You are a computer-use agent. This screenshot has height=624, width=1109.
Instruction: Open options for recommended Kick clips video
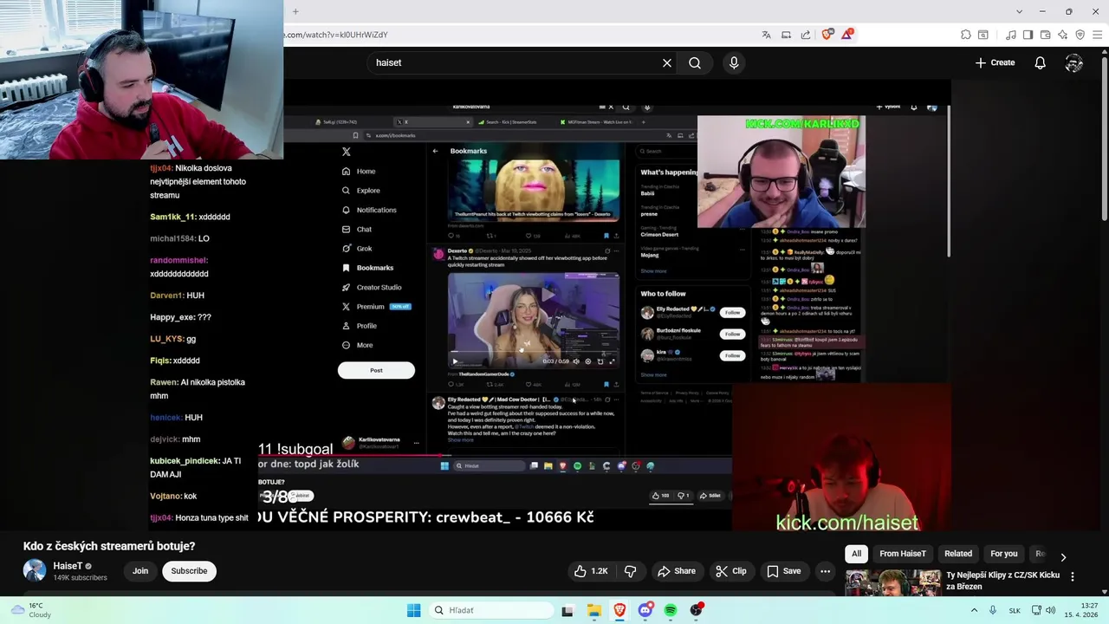tap(1073, 576)
